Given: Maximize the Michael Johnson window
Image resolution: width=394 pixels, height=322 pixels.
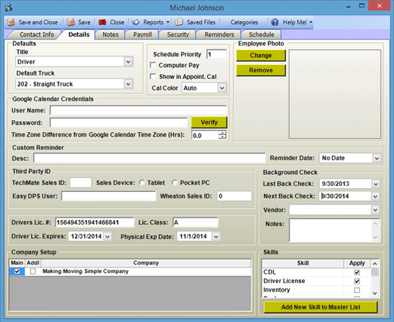Looking at the screenshot, I should point(362,6).
